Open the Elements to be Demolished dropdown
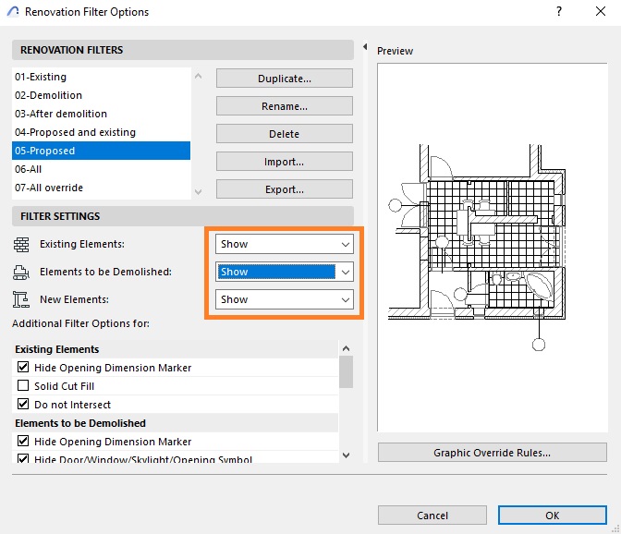Viewport: 621px width, 534px height. coord(285,272)
